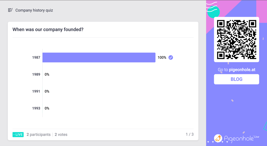Select the 1991 answer label
This screenshot has width=267, height=146.
click(36, 92)
